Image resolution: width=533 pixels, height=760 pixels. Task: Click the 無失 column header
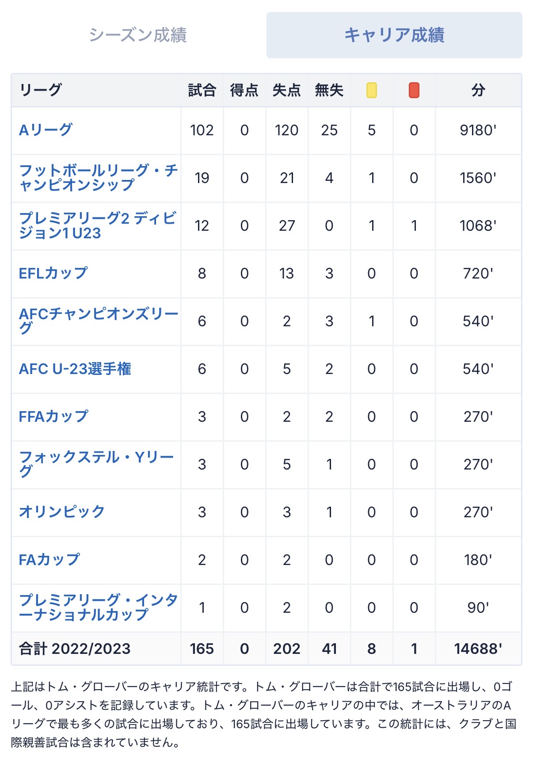point(329,90)
